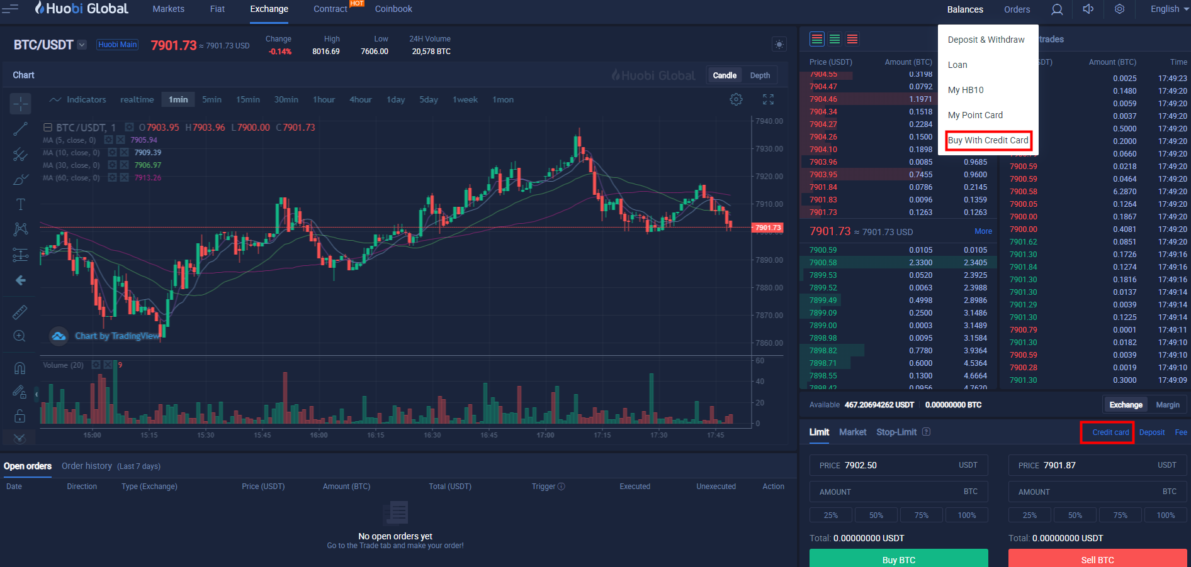1191x567 pixels.
Task: Switch to Margin trading mode
Action: coord(1168,405)
